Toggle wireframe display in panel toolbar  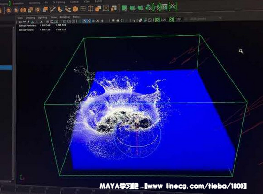pyautogui.click(x=80, y=21)
